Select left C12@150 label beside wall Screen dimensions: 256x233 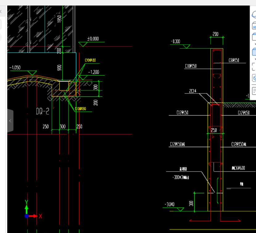[x=182, y=113]
